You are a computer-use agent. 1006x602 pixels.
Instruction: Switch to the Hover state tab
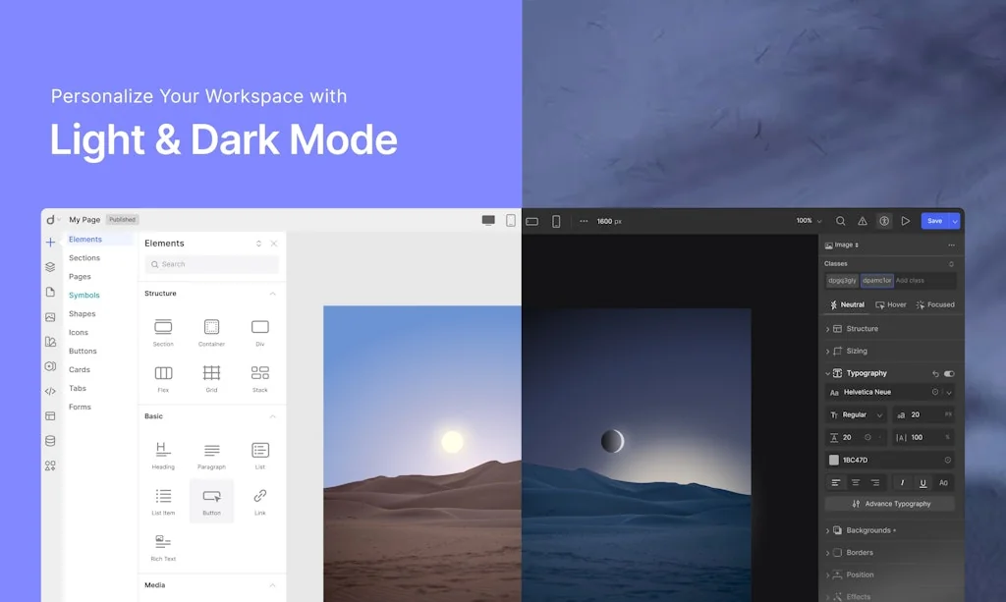(x=891, y=304)
